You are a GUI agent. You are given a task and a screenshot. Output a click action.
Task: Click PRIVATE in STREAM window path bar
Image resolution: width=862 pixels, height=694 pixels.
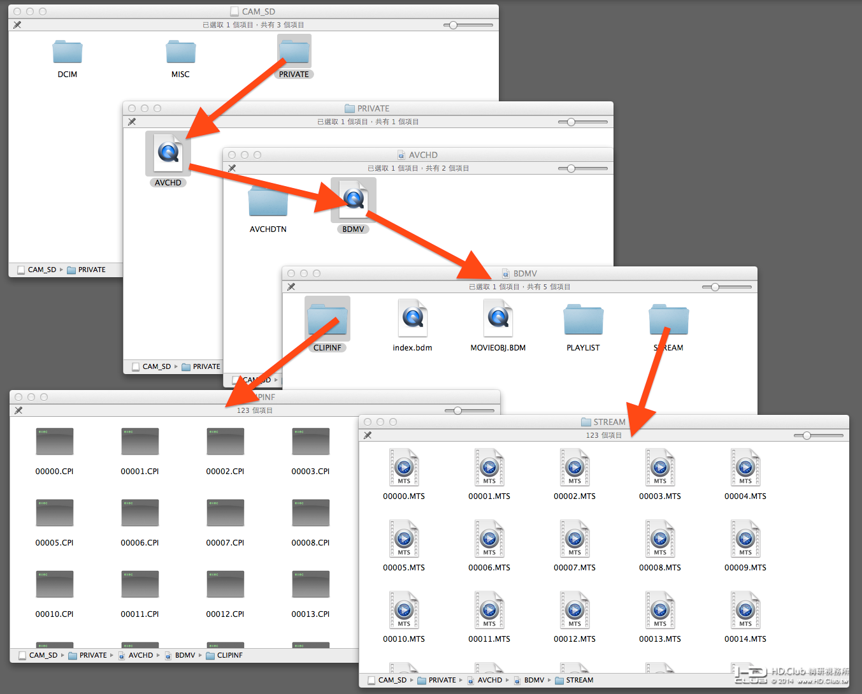click(437, 680)
